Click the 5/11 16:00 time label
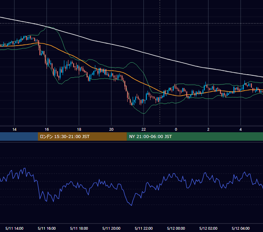263x232 pixels. 47,228
